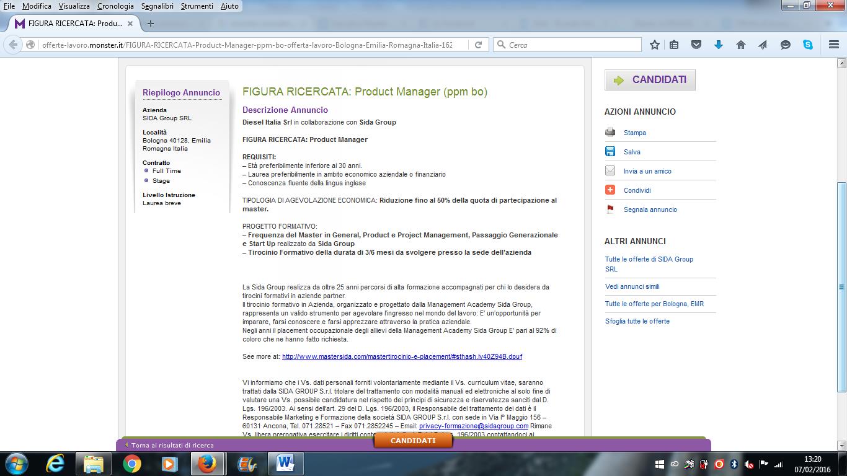This screenshot has height=476, width=847.
Task: Click the Full Time contract text
Action: pyautogui.click(x=167, y=170)
